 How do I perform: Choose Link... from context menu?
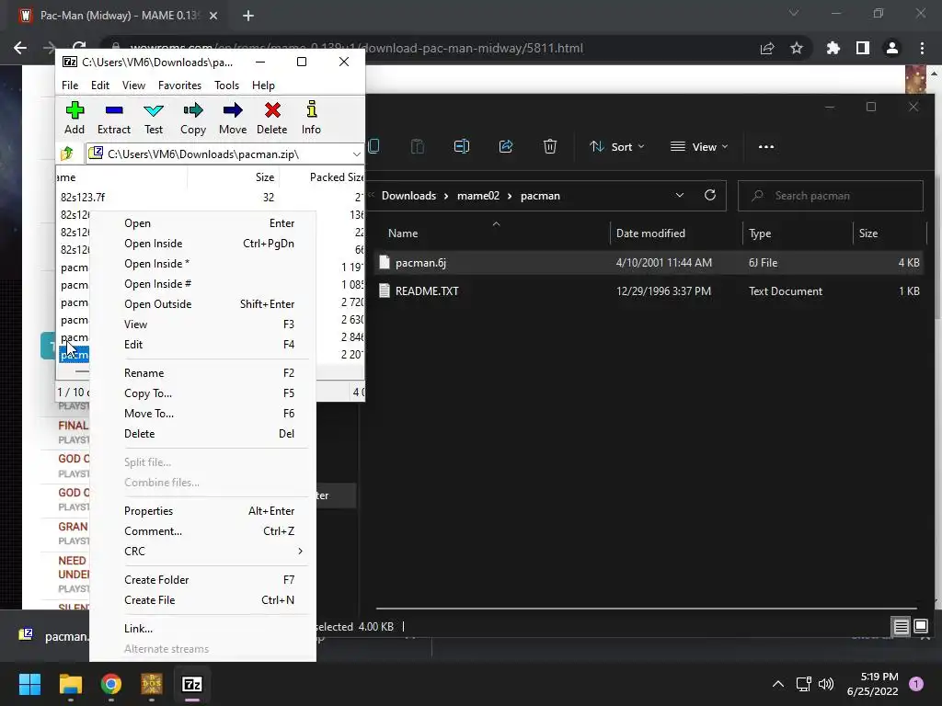pyautogui.click(x=203, y=629)
